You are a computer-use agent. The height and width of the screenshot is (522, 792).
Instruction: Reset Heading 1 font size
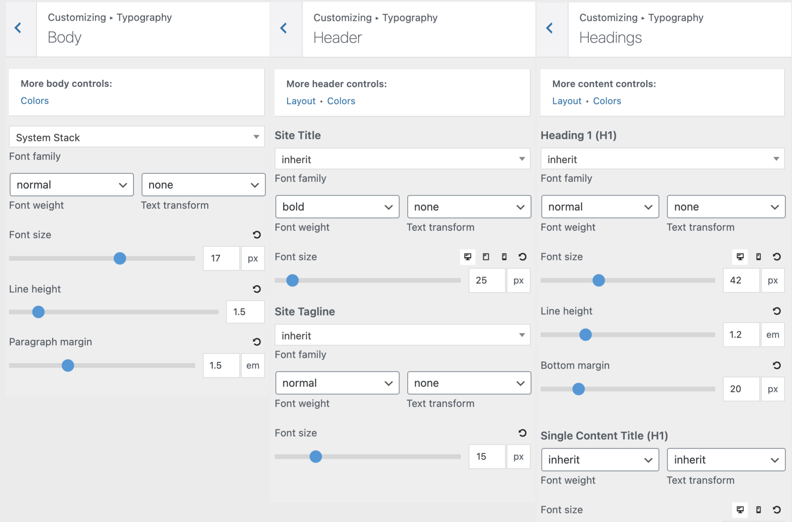777,257
